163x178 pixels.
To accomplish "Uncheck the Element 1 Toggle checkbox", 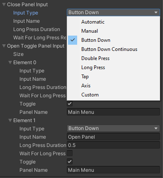I will 70,161.
